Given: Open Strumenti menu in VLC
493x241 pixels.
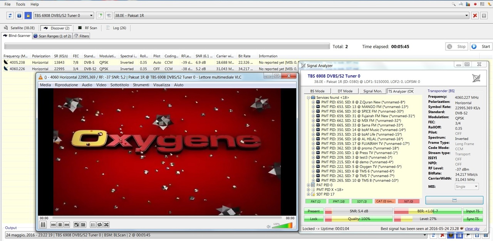Looking at the screenshot, I should (x=141, y=85).
